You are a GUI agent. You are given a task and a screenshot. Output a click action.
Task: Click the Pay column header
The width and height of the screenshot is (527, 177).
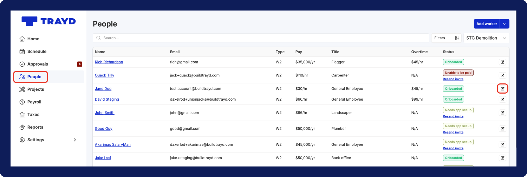click(299, 52)
